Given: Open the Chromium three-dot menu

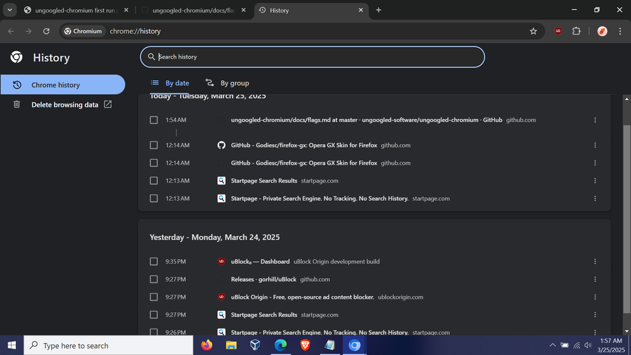Looking at the screenshot, I should click(620, 31).
